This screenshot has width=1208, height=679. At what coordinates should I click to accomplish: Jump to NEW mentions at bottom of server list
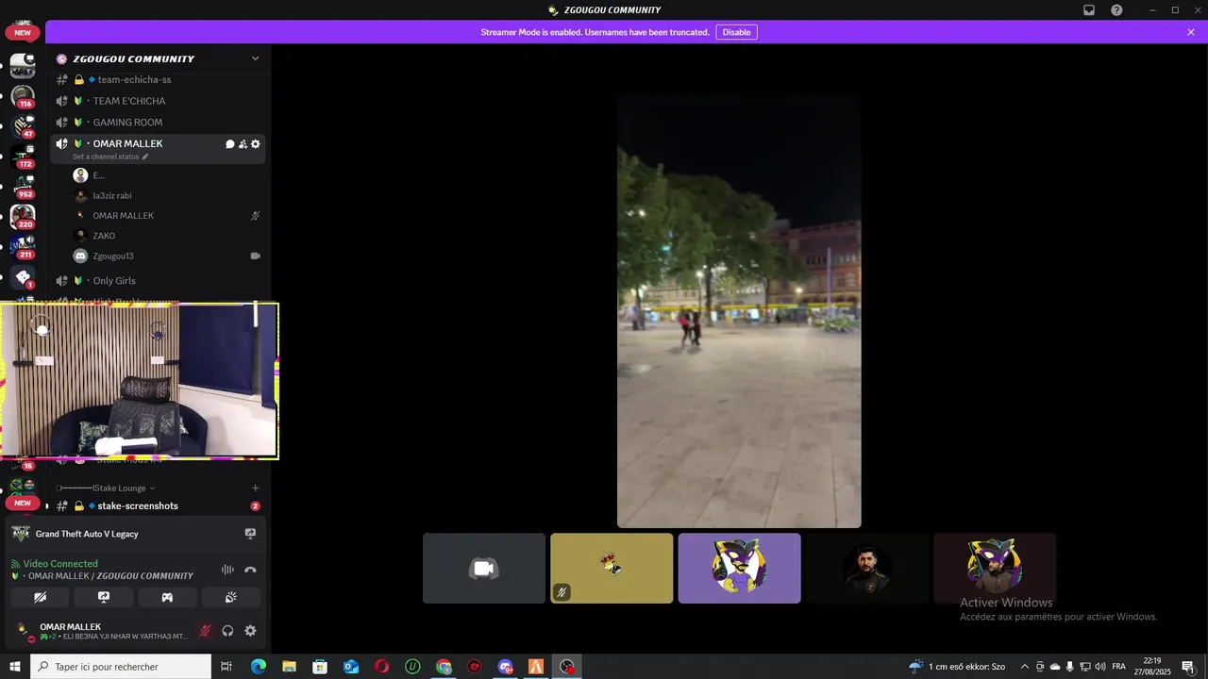tap(23, 503)
